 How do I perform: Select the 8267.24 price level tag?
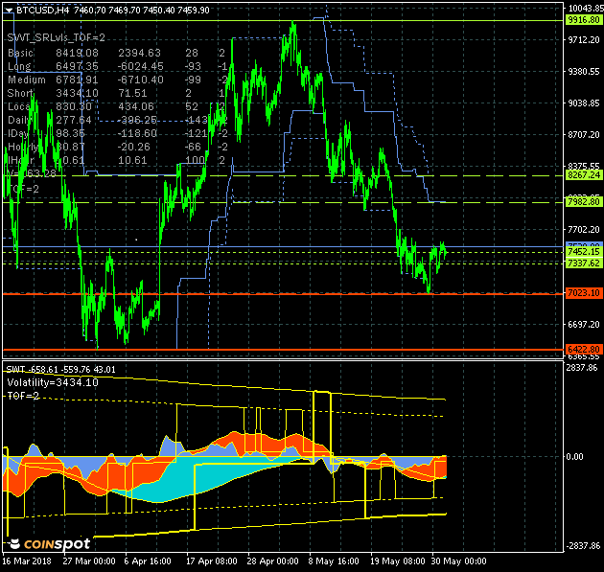[x=583, y=175]
